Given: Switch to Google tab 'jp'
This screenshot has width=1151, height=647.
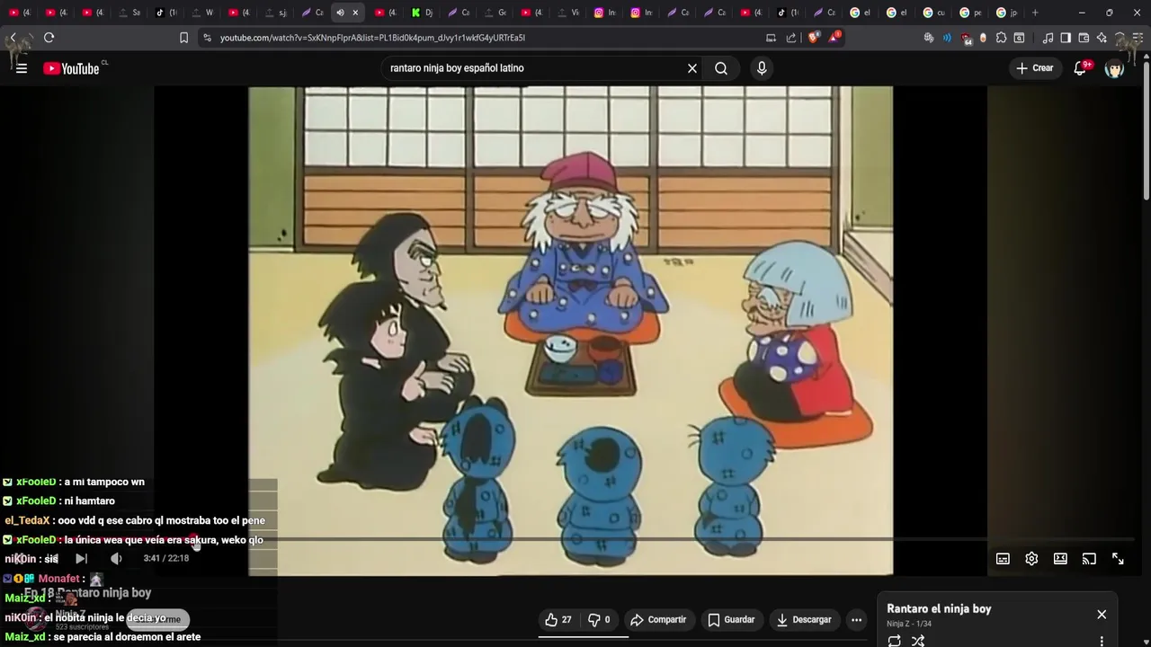Looking at the screenshot, I should (x=1007, y=13).
